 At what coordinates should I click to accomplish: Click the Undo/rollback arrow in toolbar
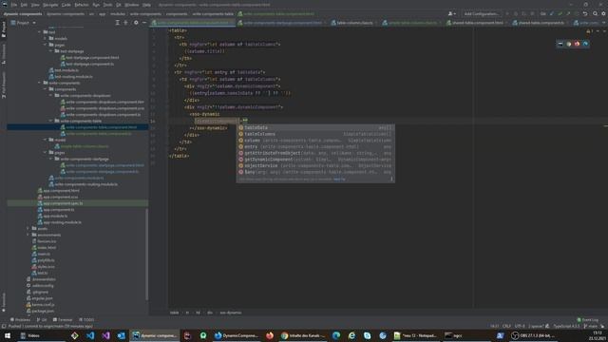(x=585, y=14)
